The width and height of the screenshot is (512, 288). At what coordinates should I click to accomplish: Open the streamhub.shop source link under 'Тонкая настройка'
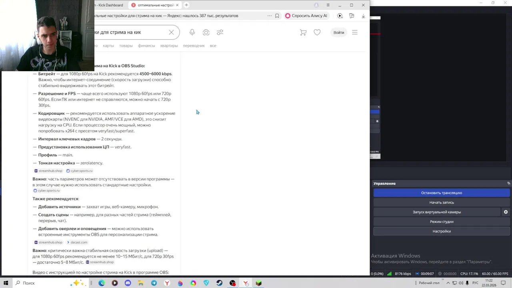click(48, 171)
